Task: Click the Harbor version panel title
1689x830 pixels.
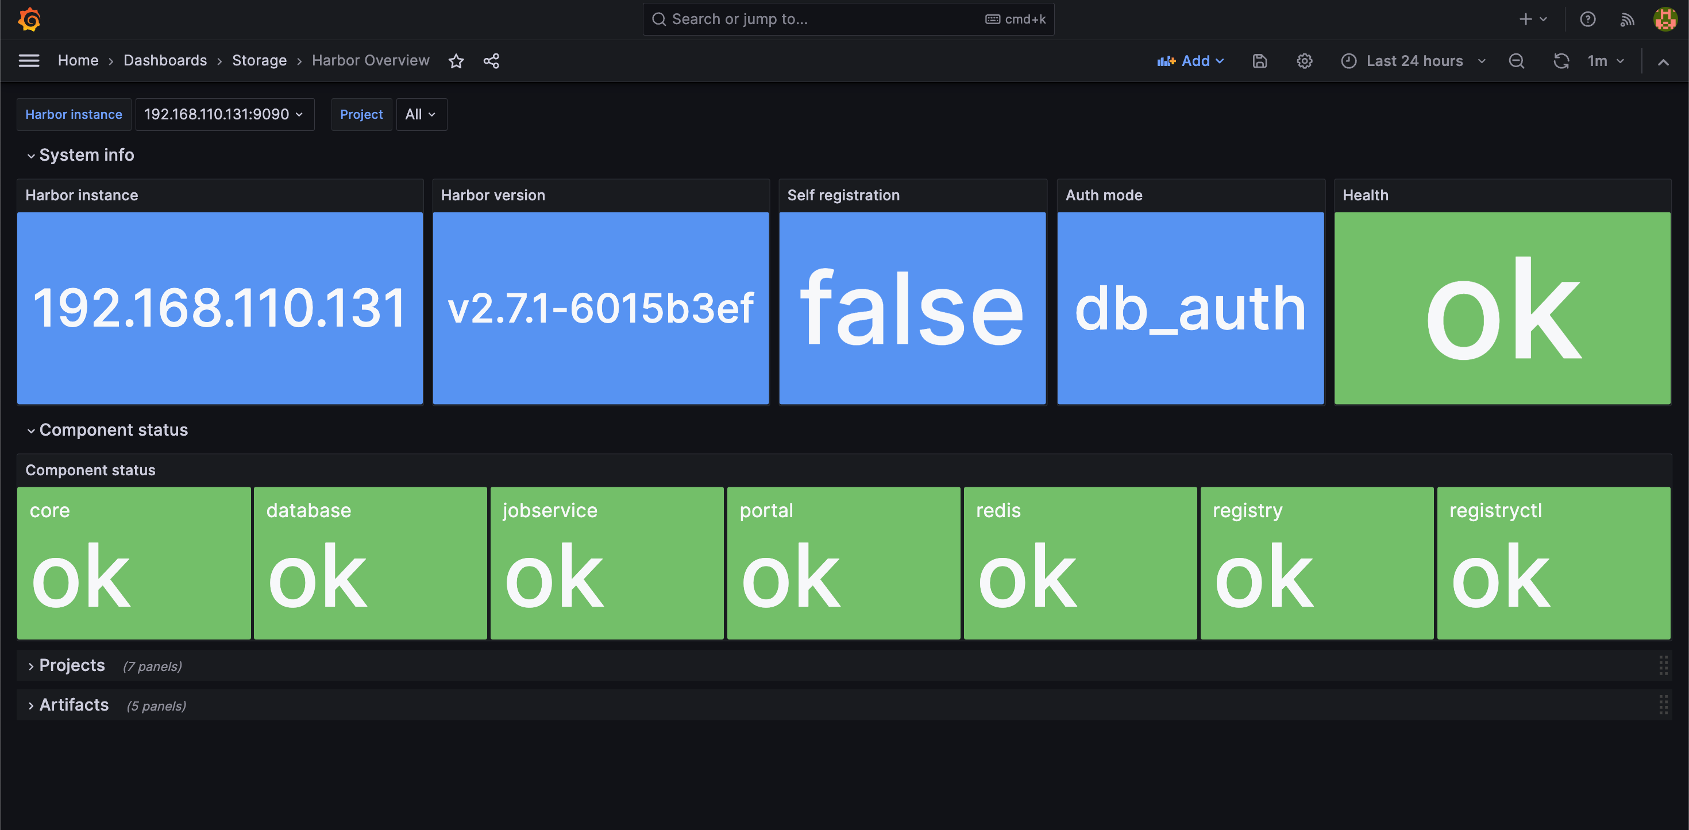Action: click(492, 195)
